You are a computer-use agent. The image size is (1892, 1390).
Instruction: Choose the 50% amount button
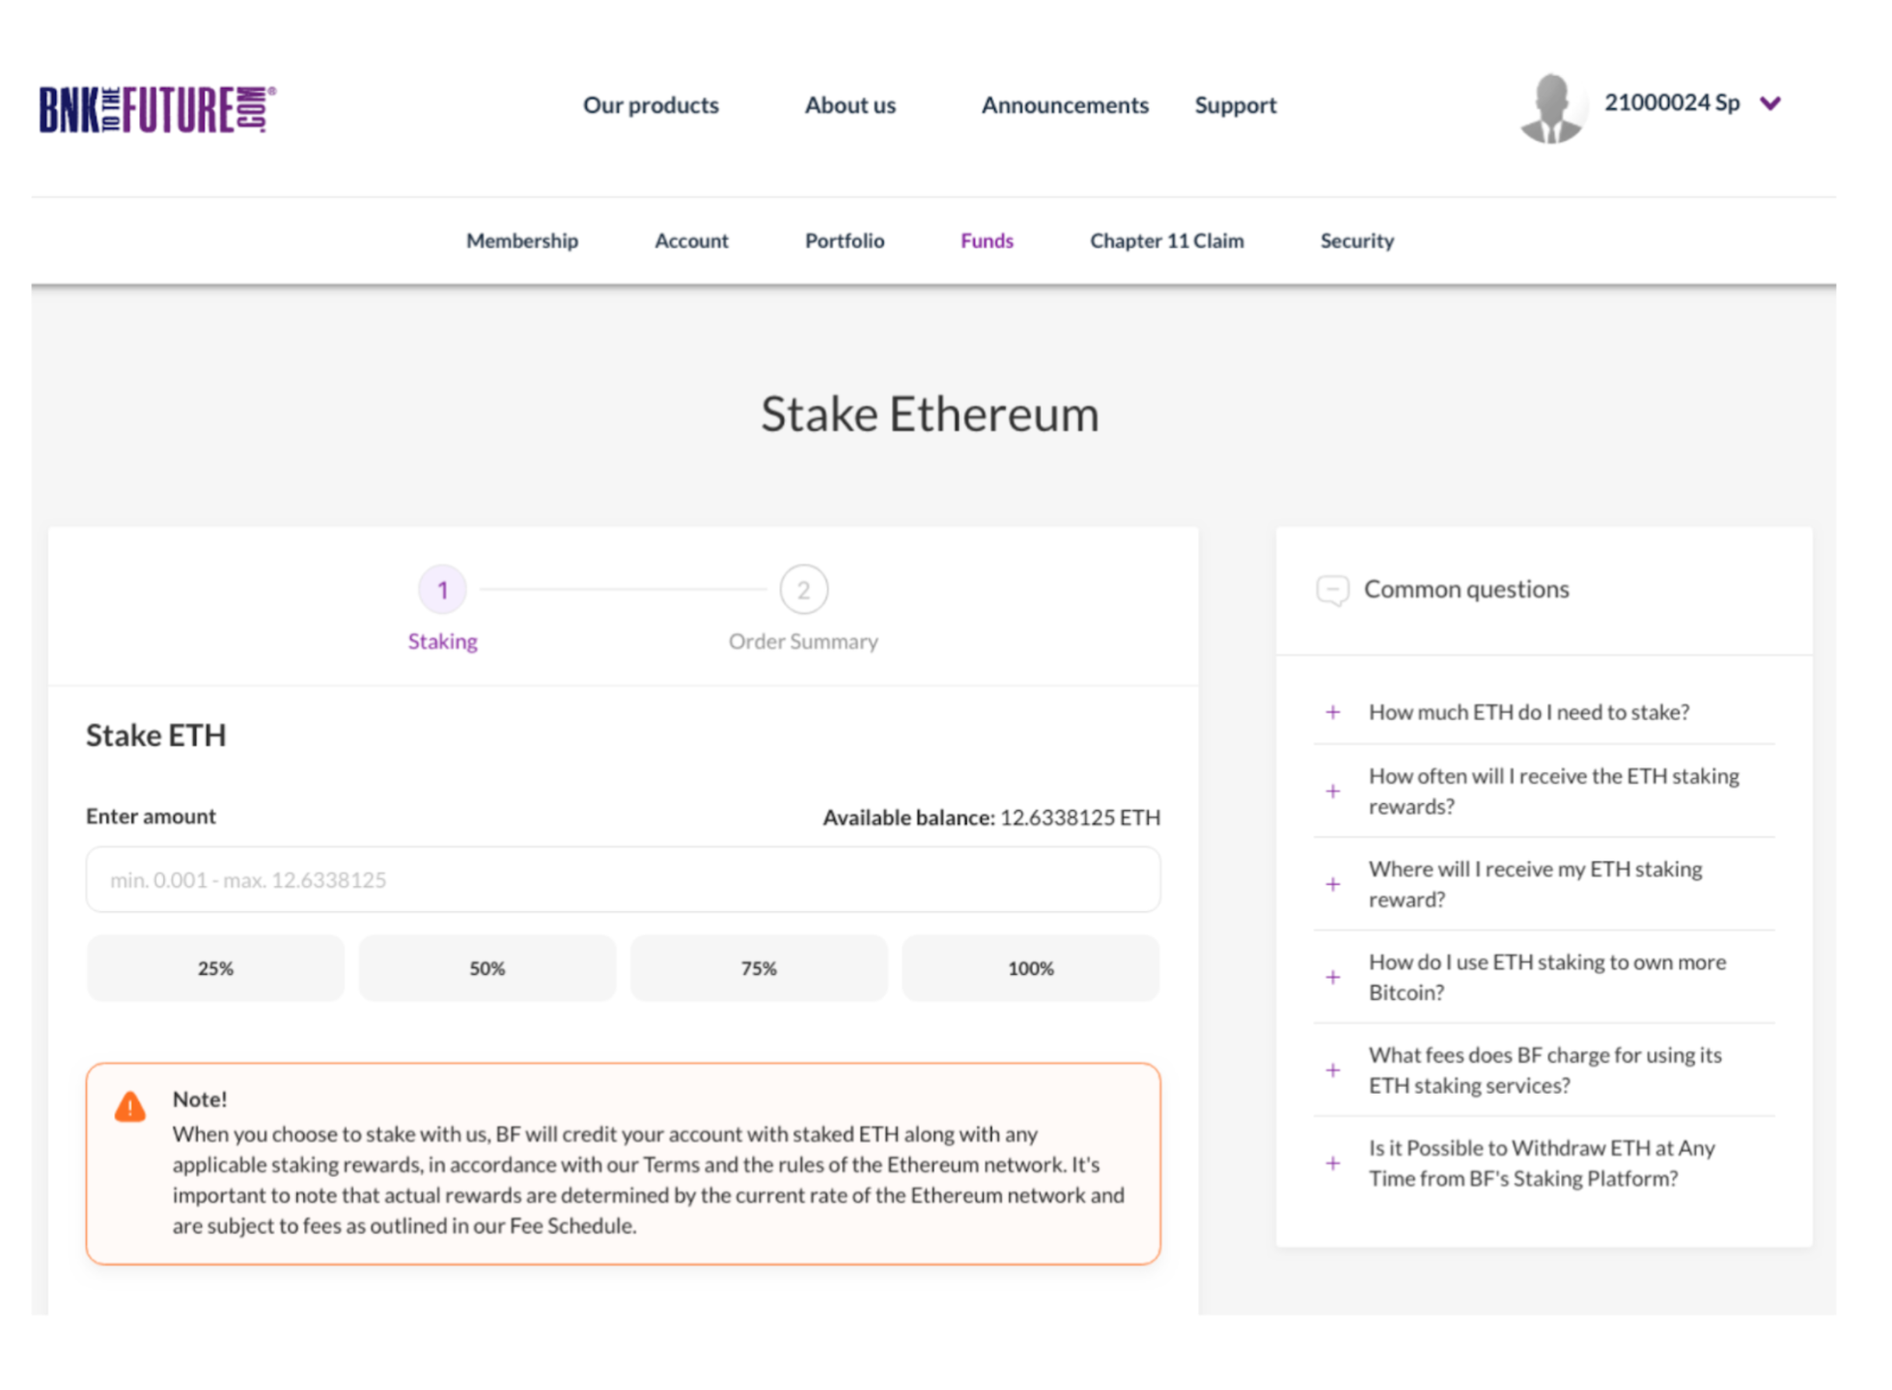coord(487,968)
